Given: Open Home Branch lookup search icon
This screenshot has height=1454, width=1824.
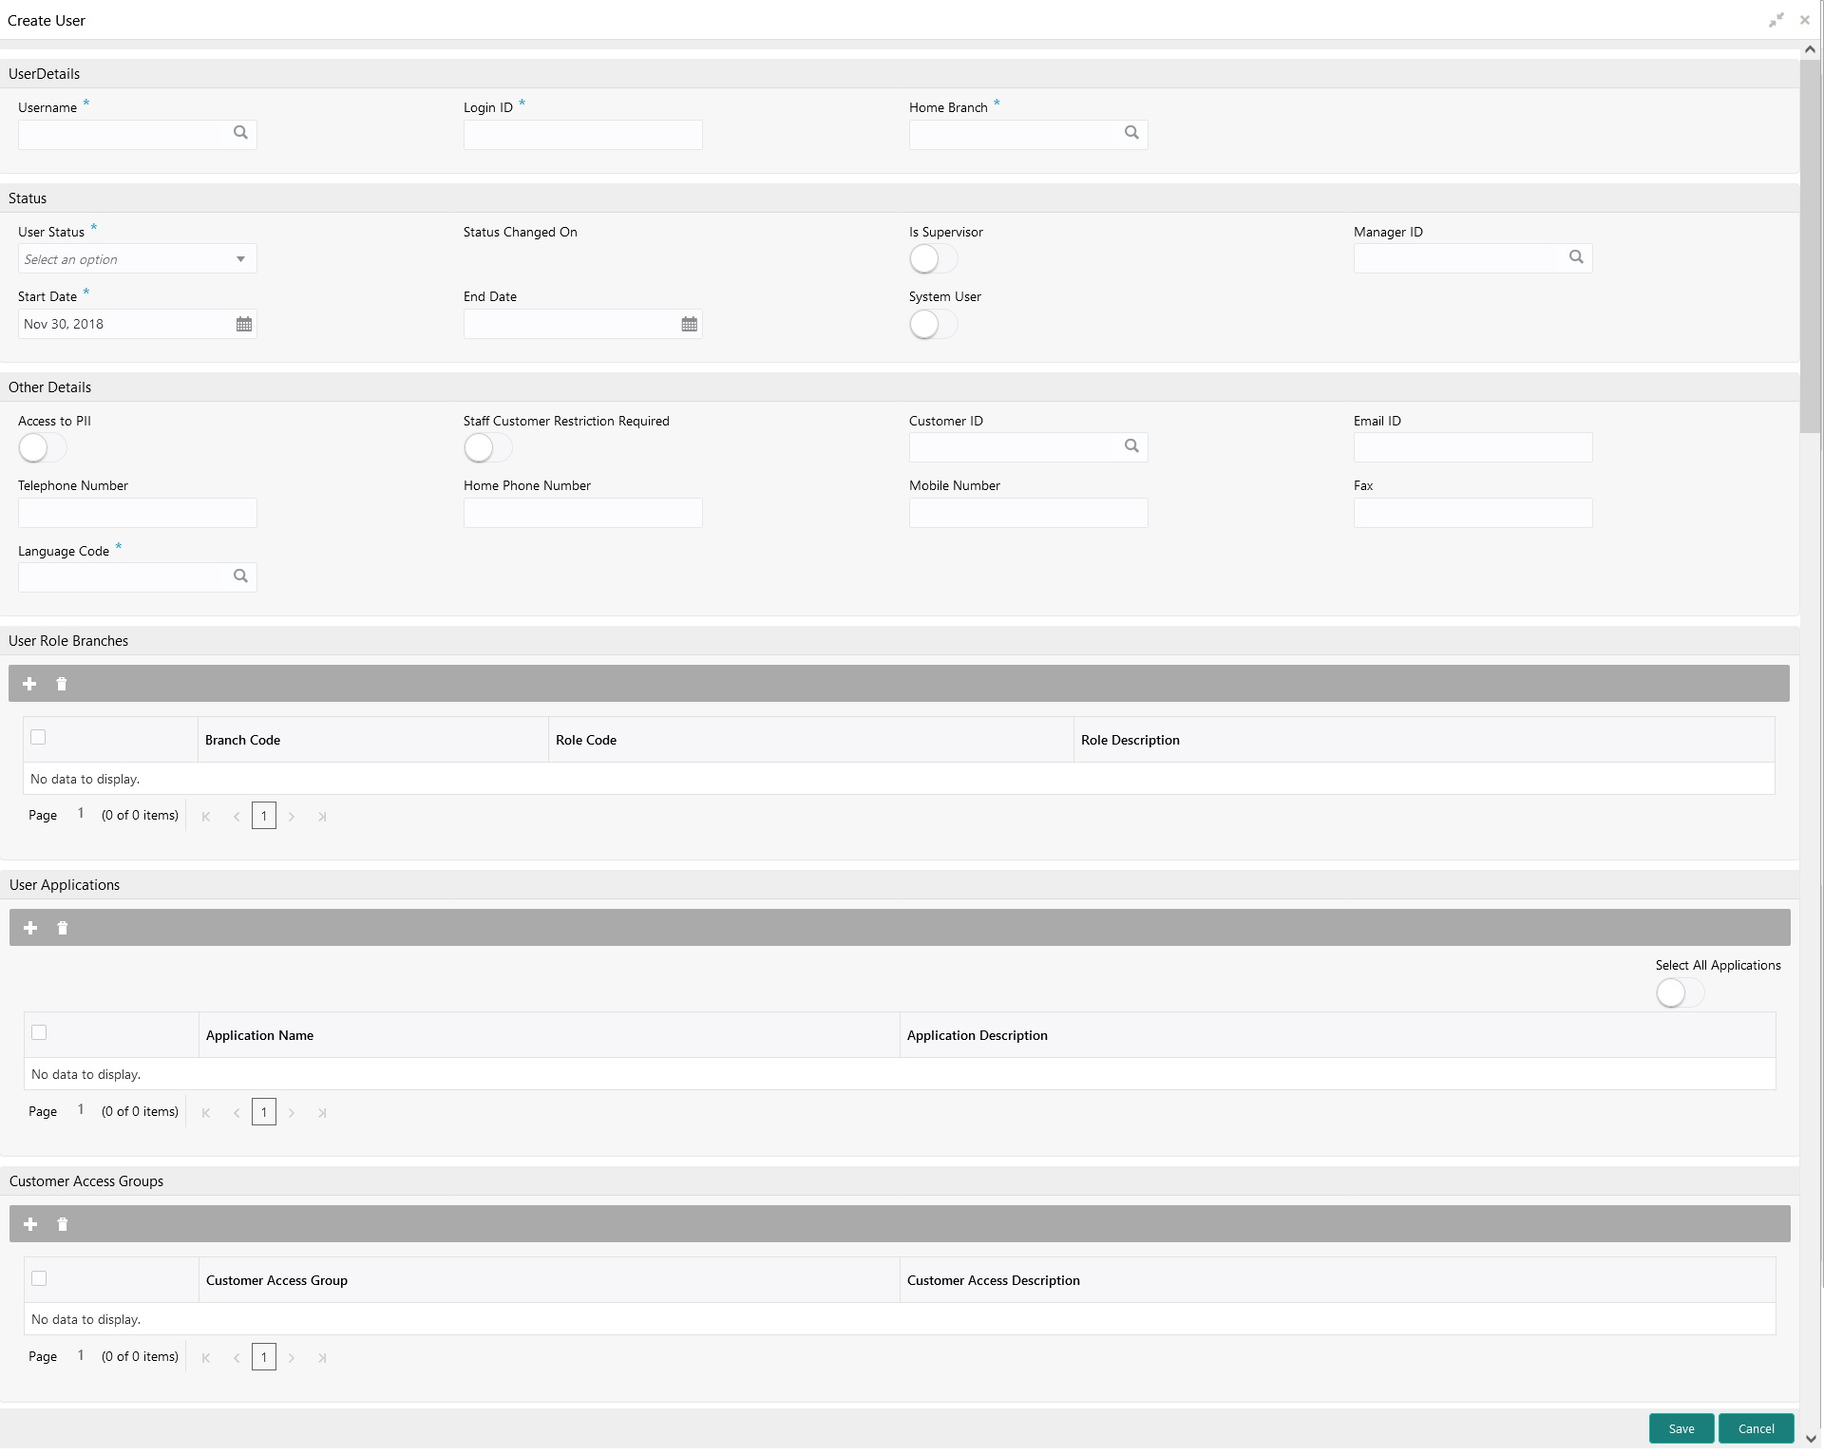Looking at the screenshot, I should [1131, 133].
